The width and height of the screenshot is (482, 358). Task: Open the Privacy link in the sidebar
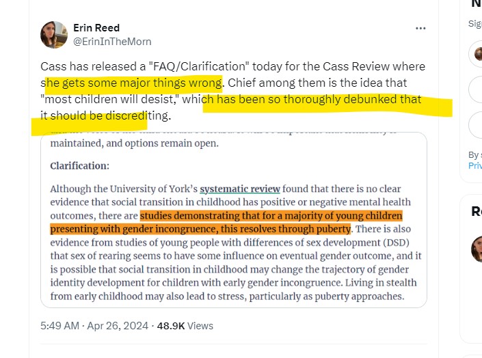coord(475,166)
